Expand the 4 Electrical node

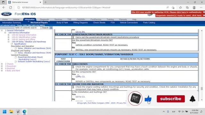pos(2,68)
